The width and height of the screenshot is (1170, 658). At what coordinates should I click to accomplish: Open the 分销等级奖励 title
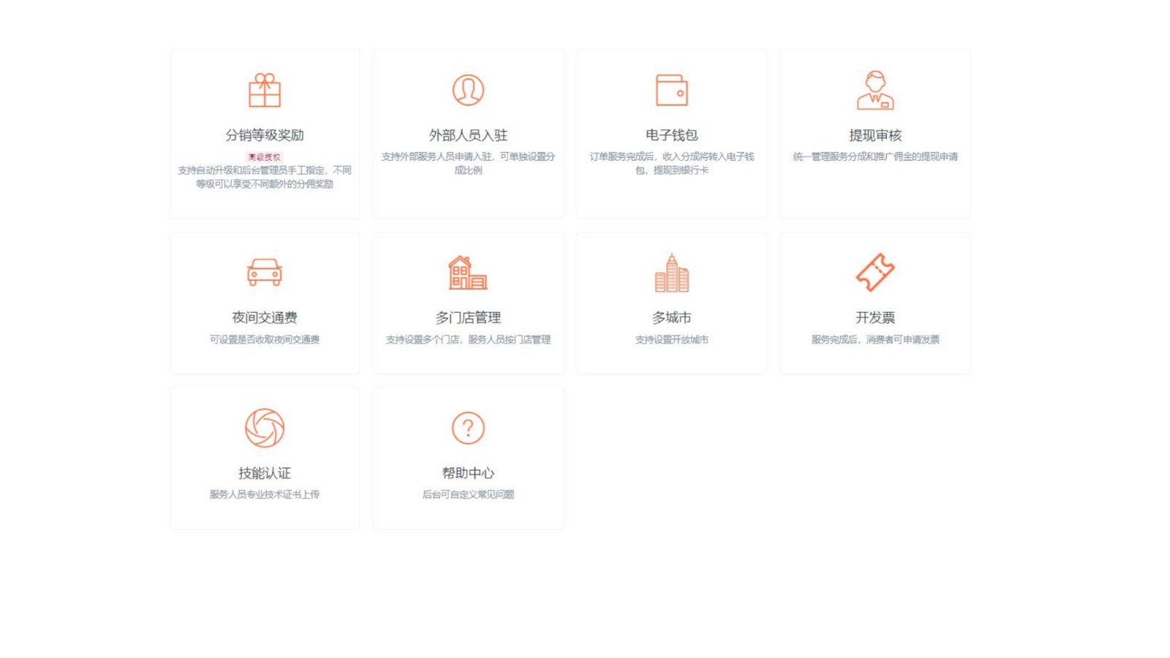(264, 135)
